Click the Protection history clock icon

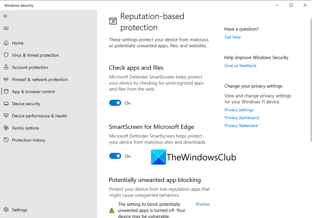6,140
